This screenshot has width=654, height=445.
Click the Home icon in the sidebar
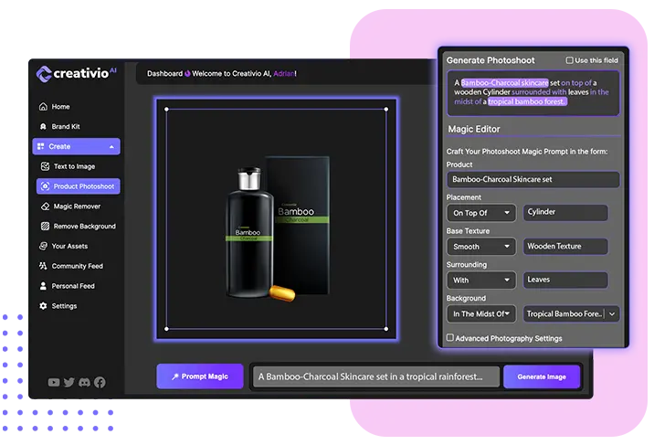point(43,107)
